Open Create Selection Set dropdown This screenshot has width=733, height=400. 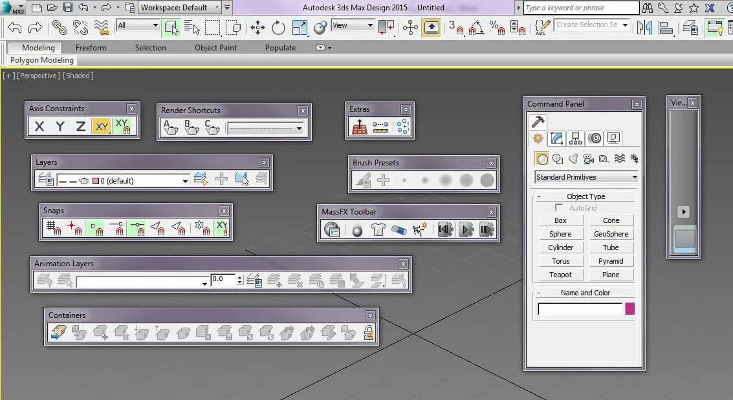point(591,25)
